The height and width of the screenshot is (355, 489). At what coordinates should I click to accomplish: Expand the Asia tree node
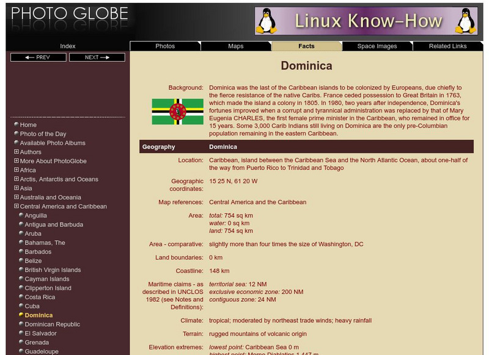coord(17,188)
